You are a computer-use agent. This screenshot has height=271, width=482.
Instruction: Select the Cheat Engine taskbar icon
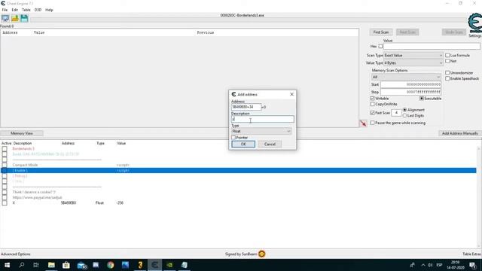coord(154,265)
